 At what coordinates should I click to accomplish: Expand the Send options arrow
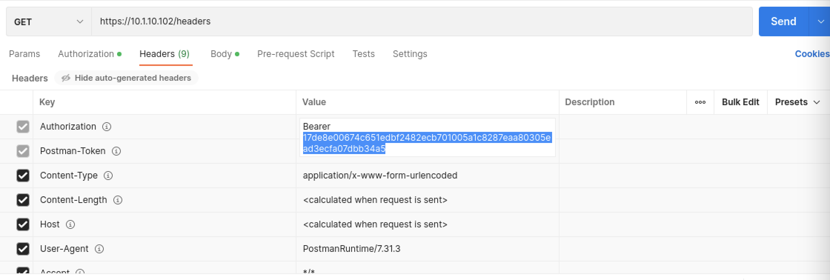pos(820,21)
